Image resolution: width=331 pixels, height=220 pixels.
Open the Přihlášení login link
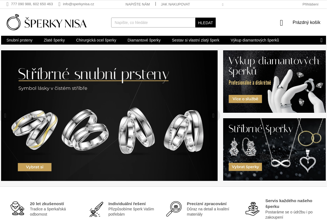310,4
